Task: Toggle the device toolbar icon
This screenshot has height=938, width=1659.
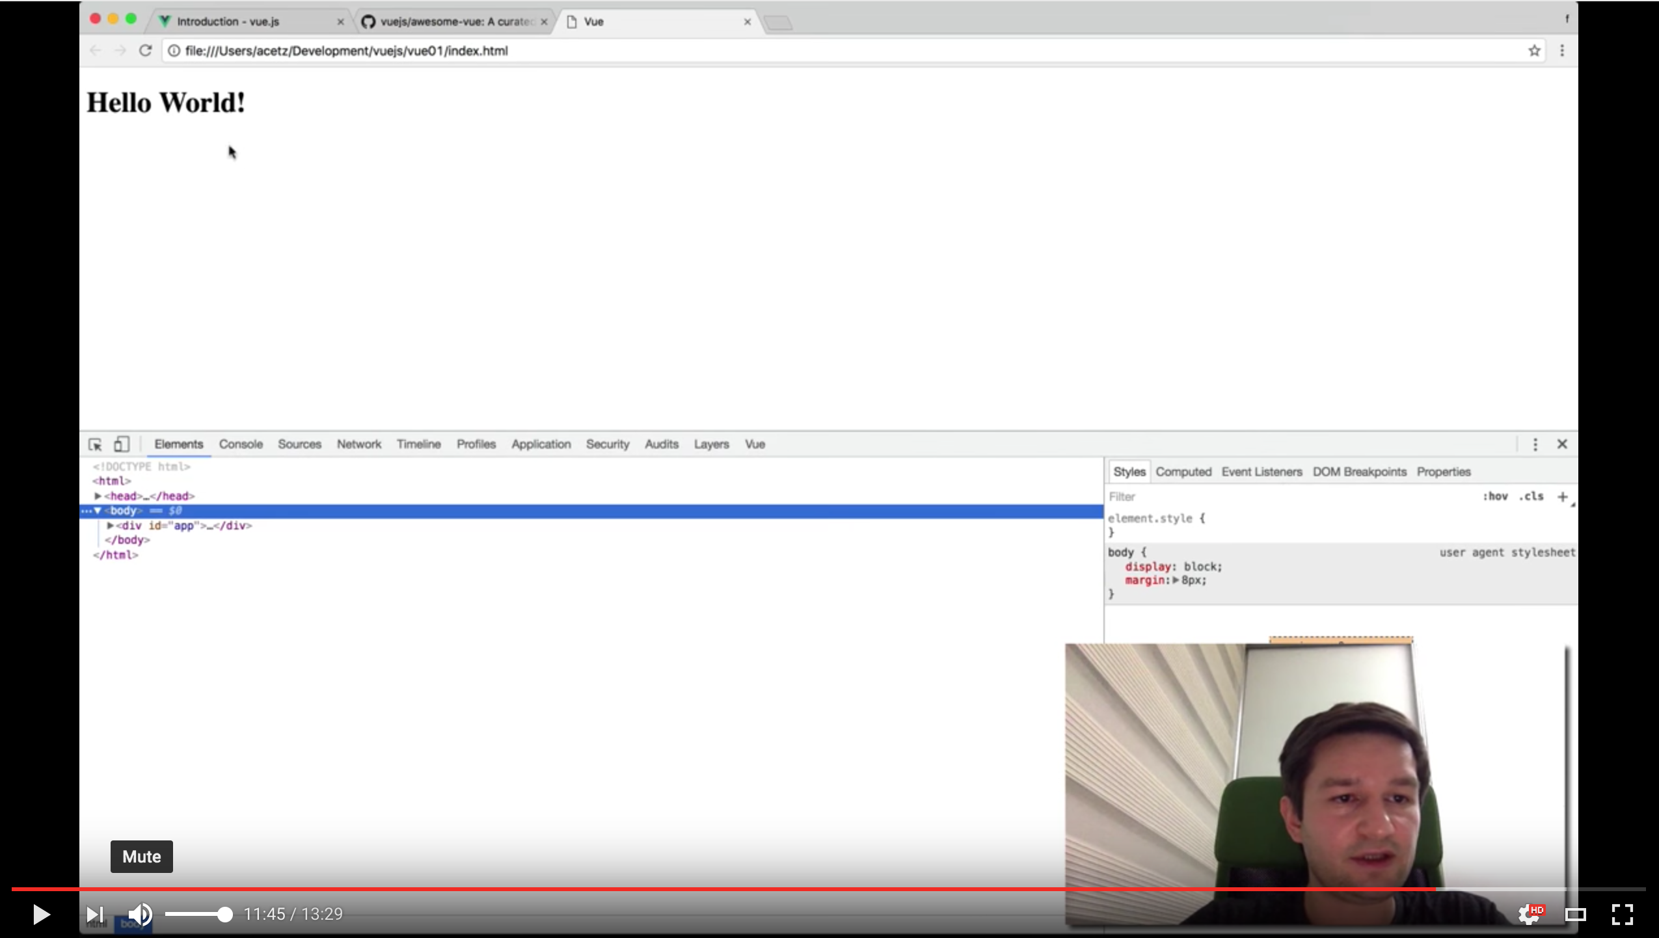Action: pos(121,444)
